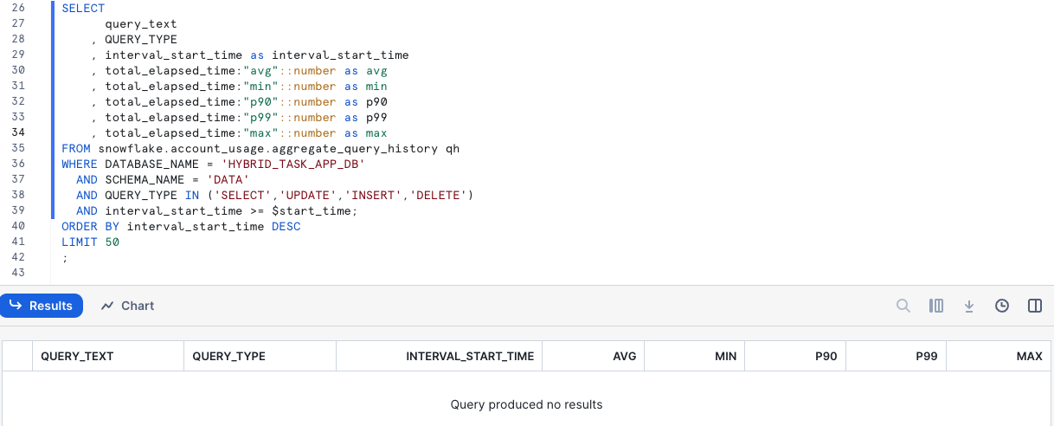Click line number 34 in the gutter
The width and height of the screenshot is (1054, 426).
pos(18,132)
